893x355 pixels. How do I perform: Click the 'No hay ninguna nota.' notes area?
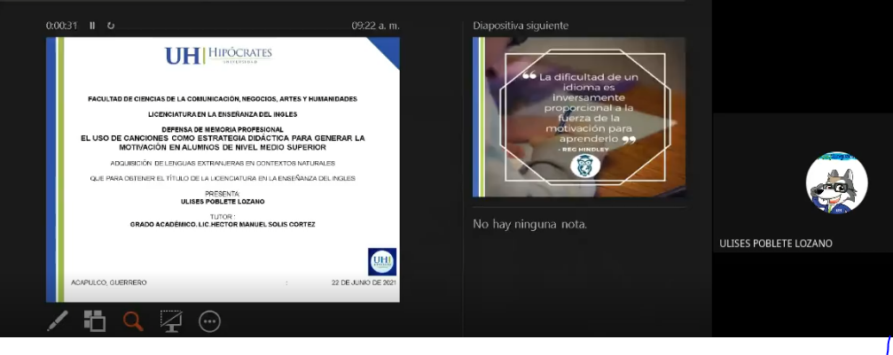tap(529, 224)
